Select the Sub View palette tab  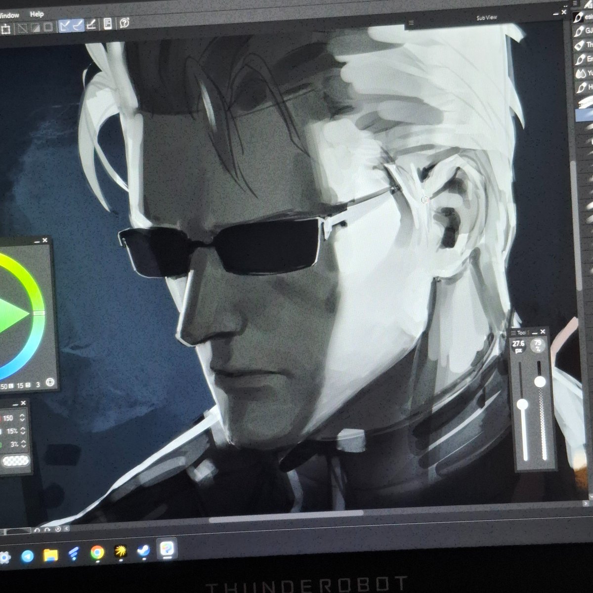(x=486, y=18)
